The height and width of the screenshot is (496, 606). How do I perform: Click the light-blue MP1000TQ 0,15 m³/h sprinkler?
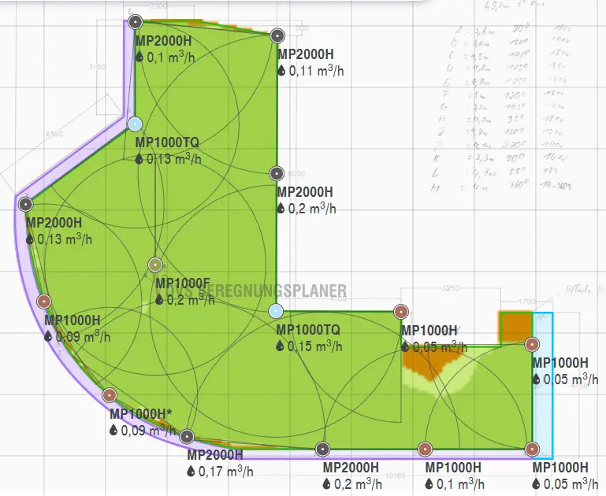click(x=276, y=311)
